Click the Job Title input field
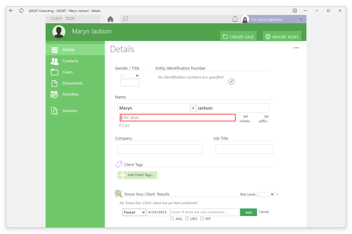This screenshot has width=352, height=234. 245,149
